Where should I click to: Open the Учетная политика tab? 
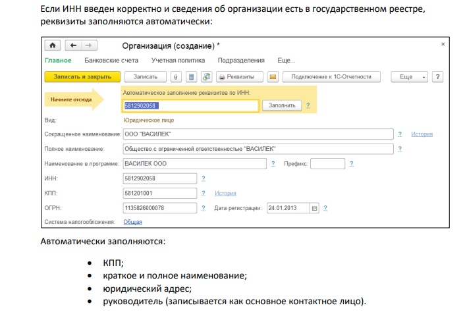coord(174,61)
